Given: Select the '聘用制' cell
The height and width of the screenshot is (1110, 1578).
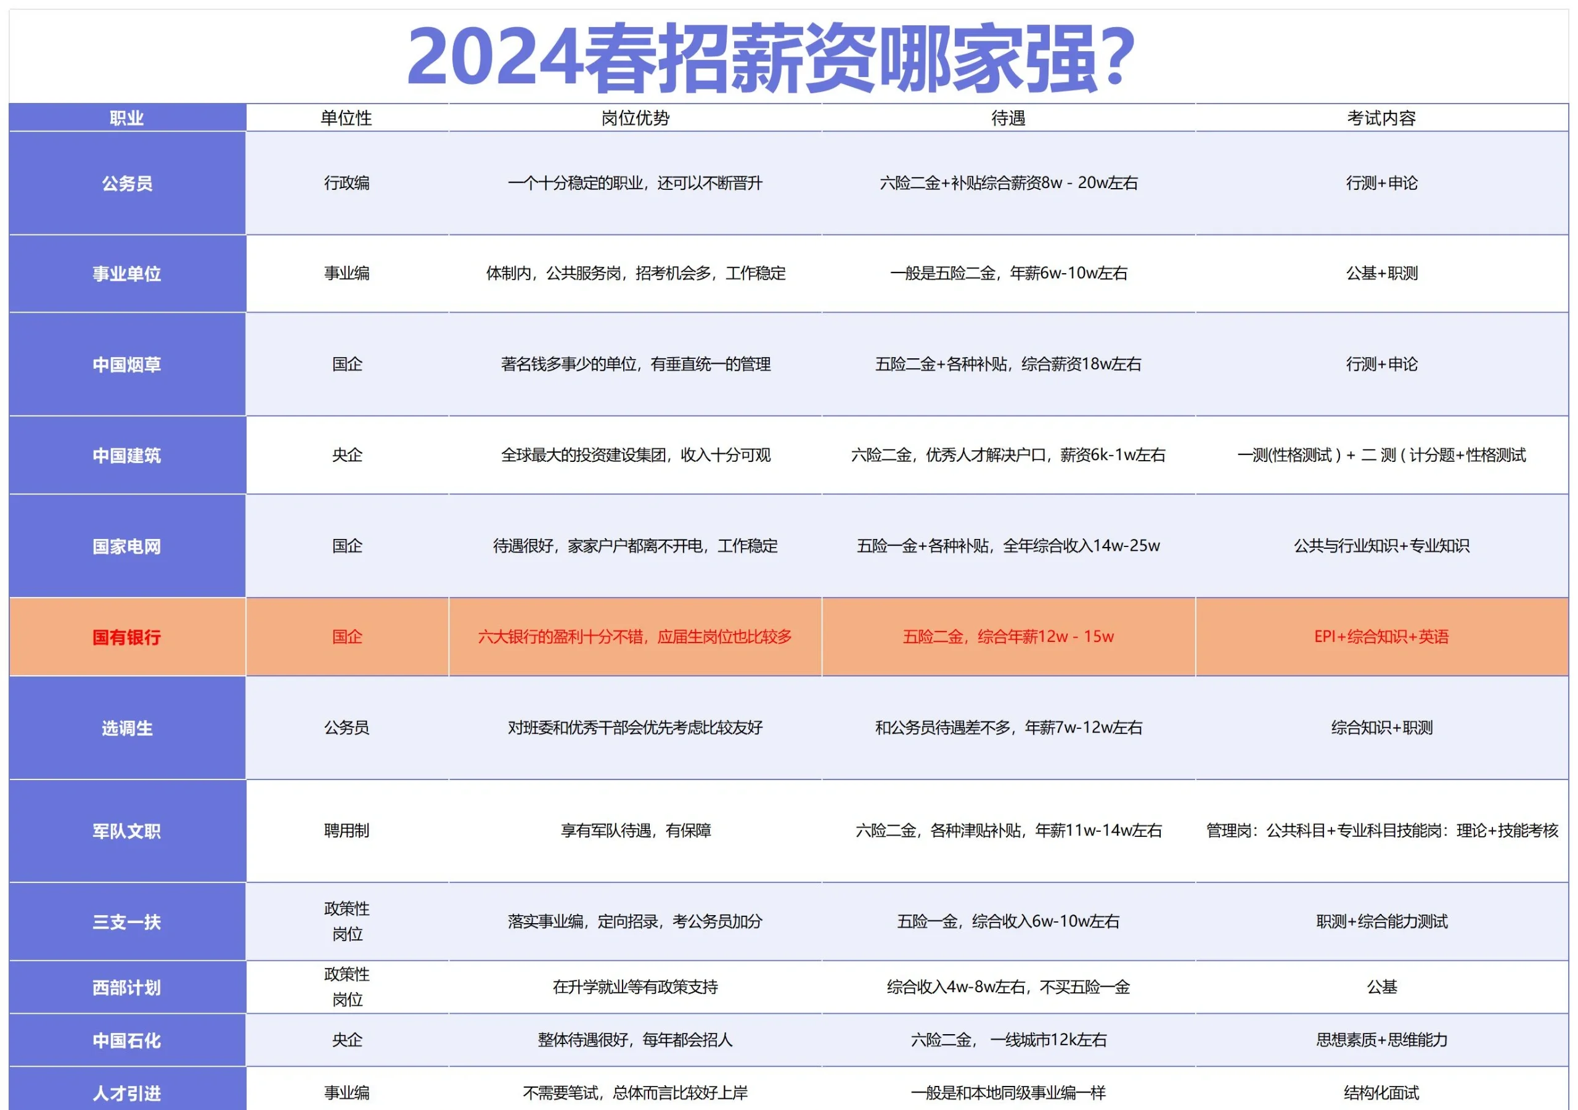Looking at the screenshot, I should coord(347,831).
